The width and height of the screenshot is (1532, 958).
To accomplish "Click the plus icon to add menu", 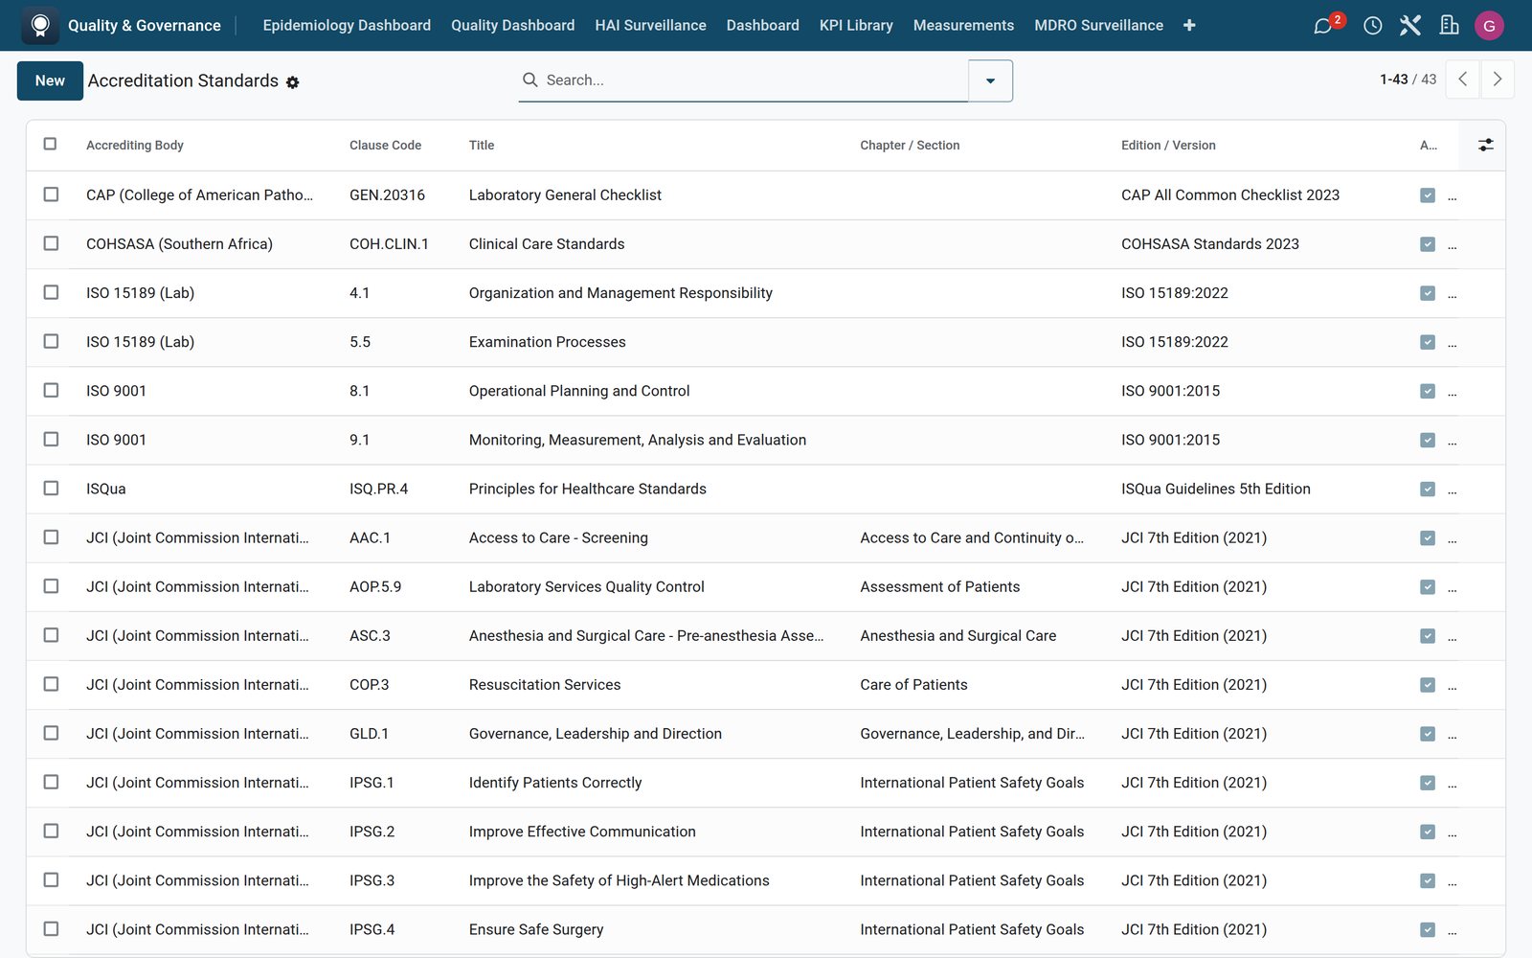I will point(1189,25).
